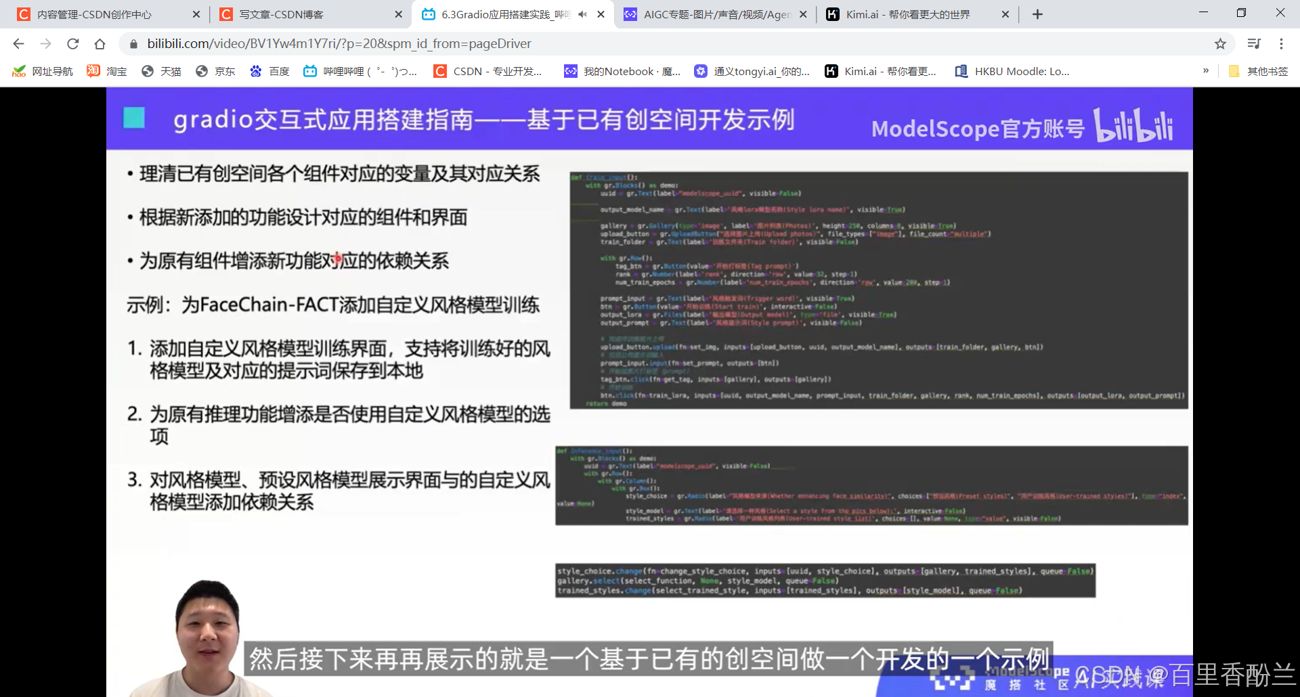Image resolution: width=1300 pixels, height=697 pixels.
Task: Open the HKBU Moodle bookmark
Action: tap(1012, 71)
